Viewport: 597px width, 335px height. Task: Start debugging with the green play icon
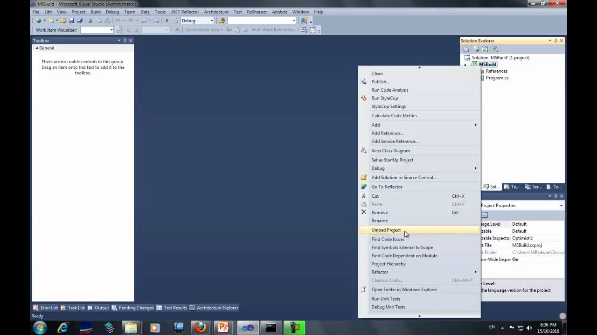[x=167, y=20]
